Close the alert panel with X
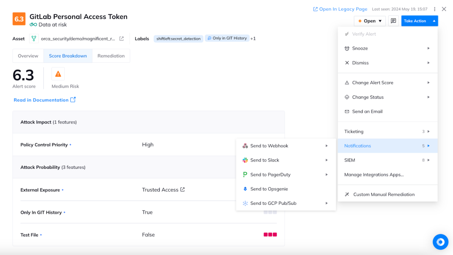453x255 pixels. (444, 9)
